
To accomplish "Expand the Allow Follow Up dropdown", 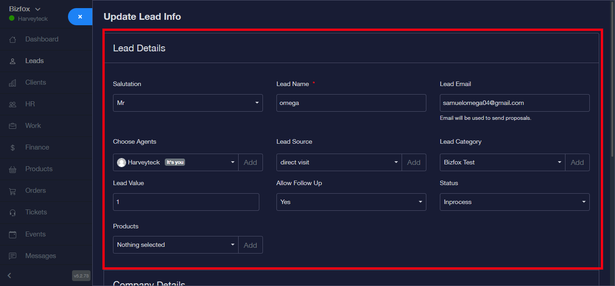I will (x=351, y=202).
